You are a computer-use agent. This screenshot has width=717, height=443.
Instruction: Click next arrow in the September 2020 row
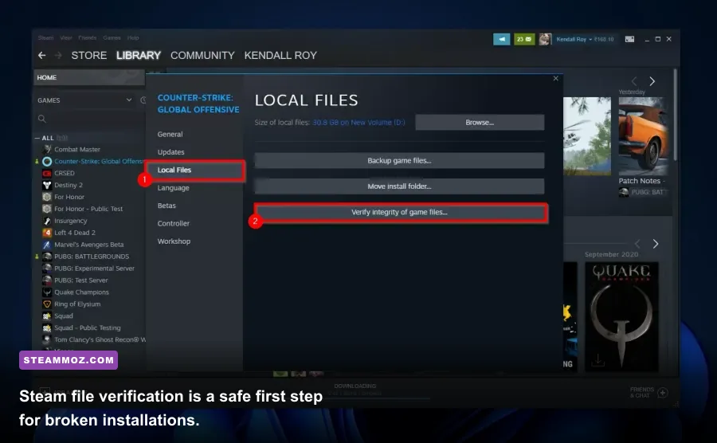[656, 244]
